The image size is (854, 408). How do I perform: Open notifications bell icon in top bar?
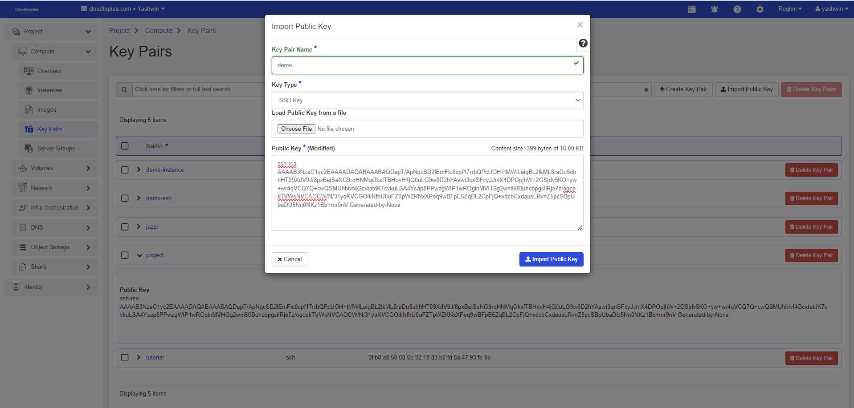[x=714, y=9]
